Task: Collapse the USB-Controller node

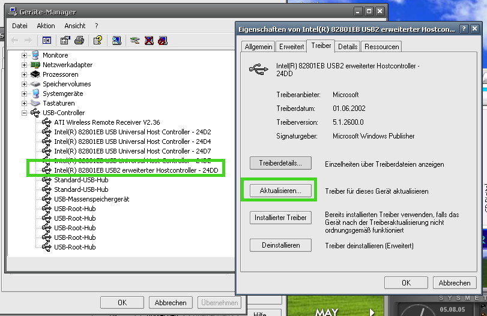Action: tap(24, 113)
